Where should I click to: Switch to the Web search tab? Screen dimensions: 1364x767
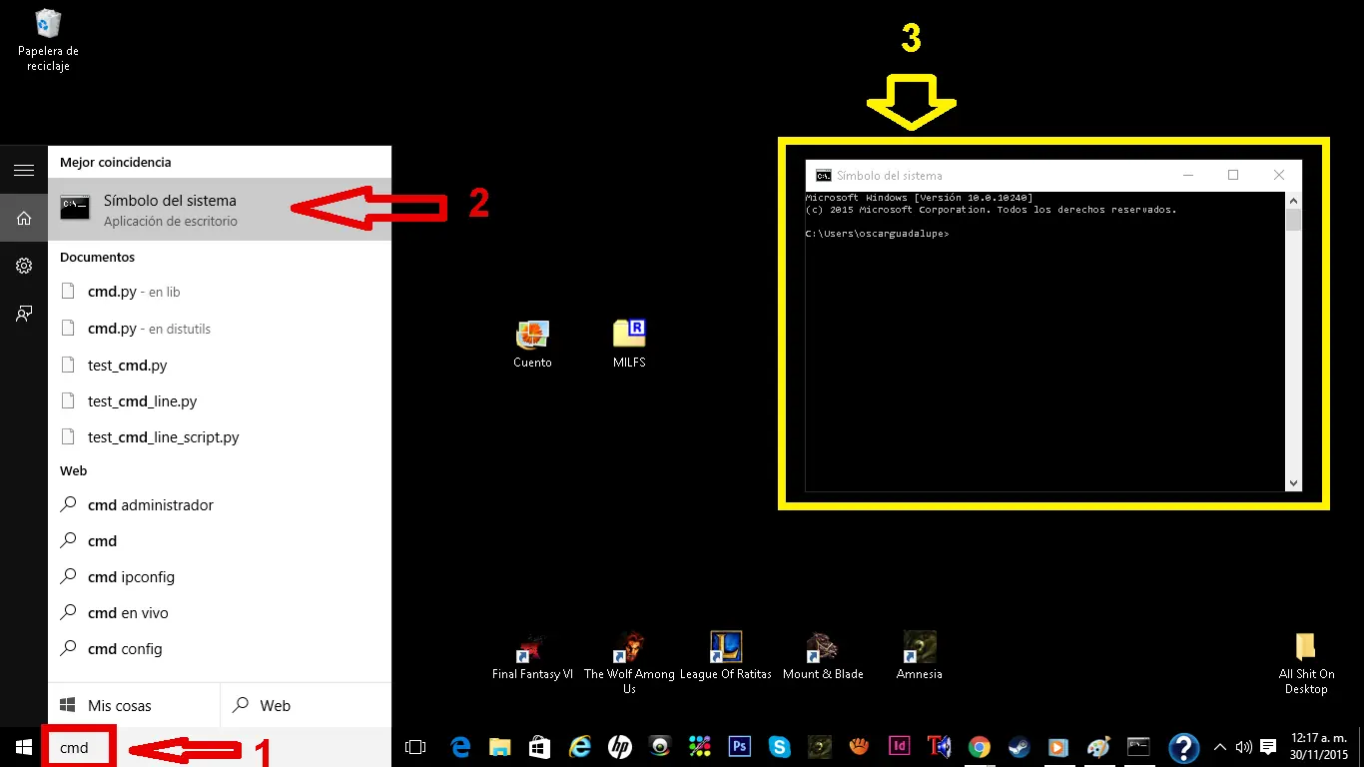coord(306,705)
